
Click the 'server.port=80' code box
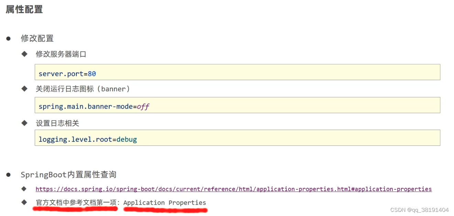click(237, 72)
